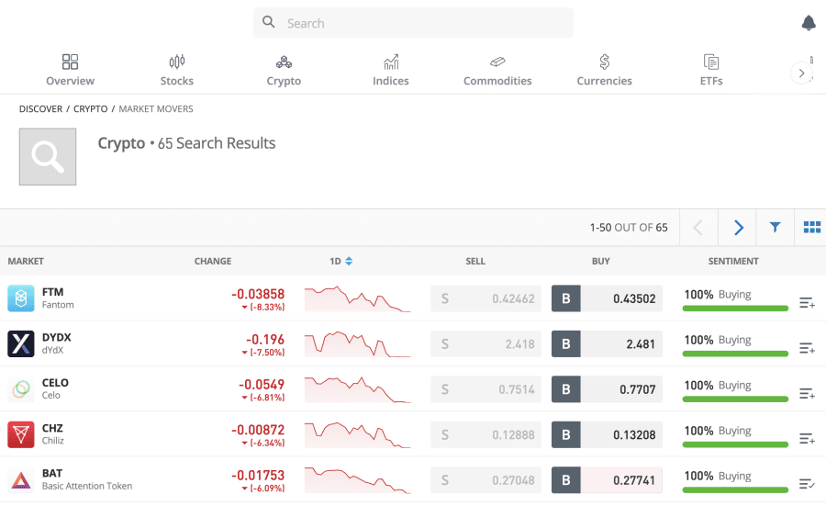Open the Chiliz CHZ logo
The image size is (826, 506).
point(21,434)
